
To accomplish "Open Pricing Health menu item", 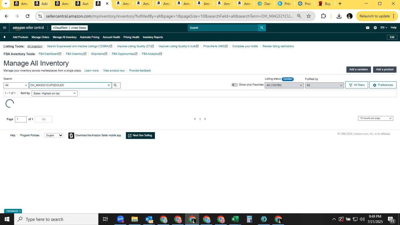I will click(x=131, y=37).
